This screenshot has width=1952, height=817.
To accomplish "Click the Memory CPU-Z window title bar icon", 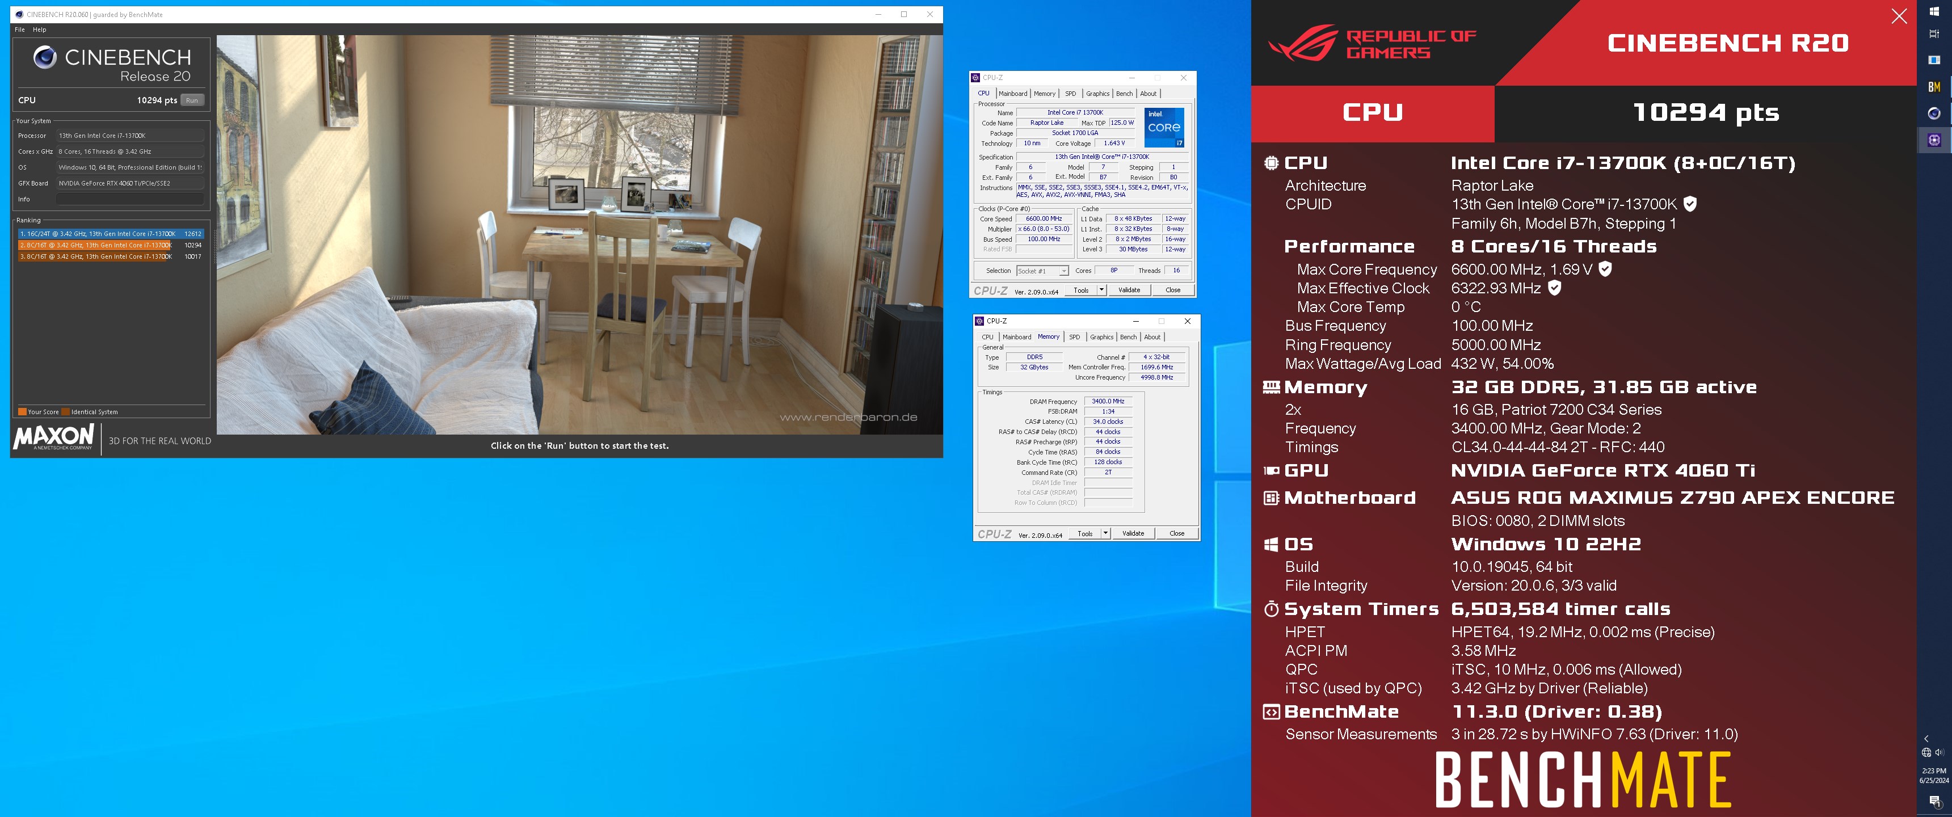I will [979, 321].
